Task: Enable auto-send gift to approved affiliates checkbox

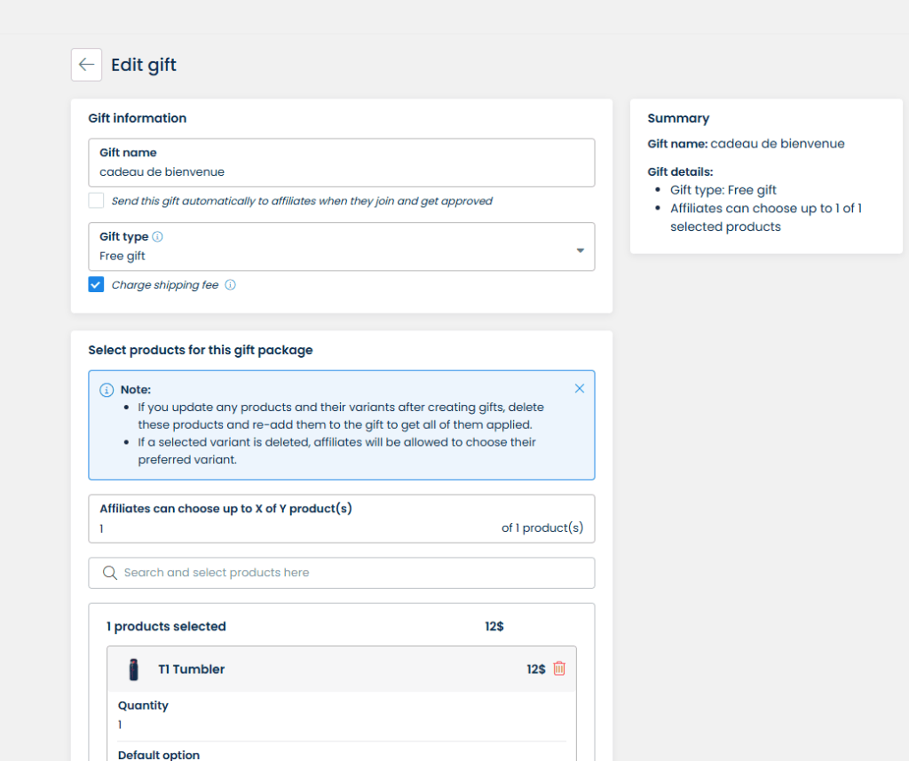Action: tap(96, 201)
